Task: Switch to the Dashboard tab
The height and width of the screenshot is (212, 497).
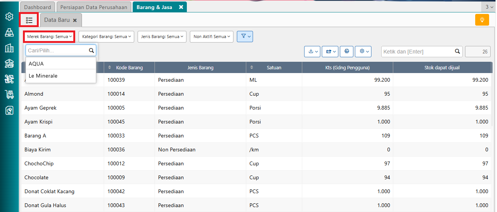Action: click(38, 7)
